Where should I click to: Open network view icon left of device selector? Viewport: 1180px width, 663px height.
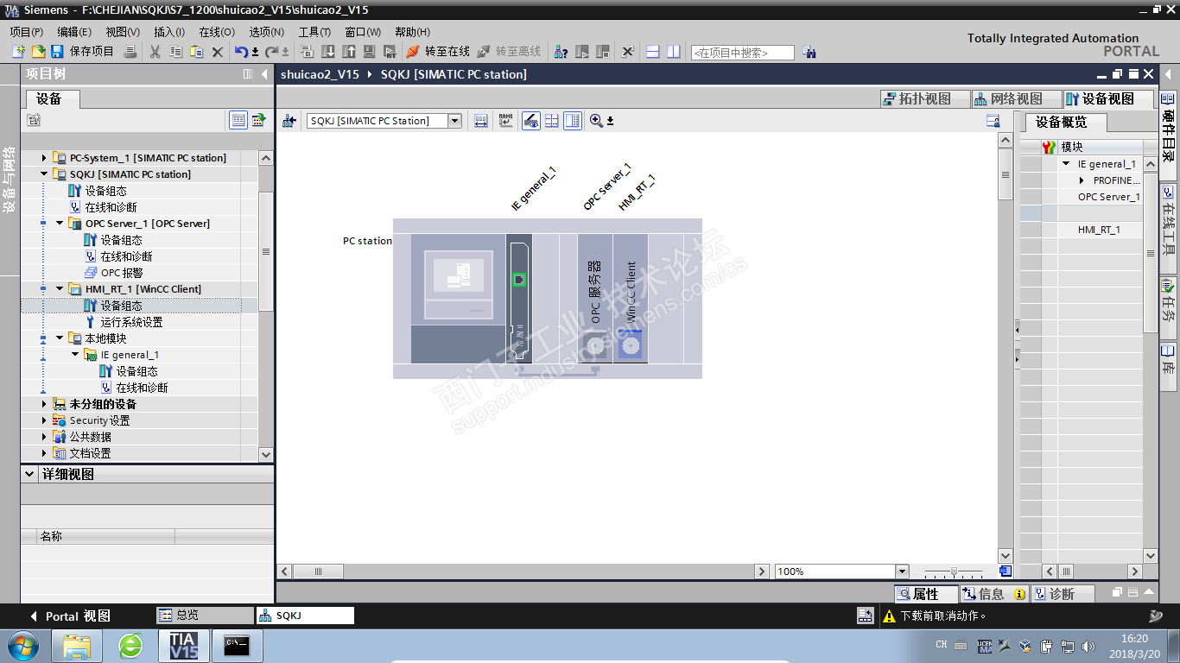coord(290,121)
